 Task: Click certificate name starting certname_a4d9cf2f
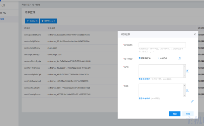click(68, 75)
